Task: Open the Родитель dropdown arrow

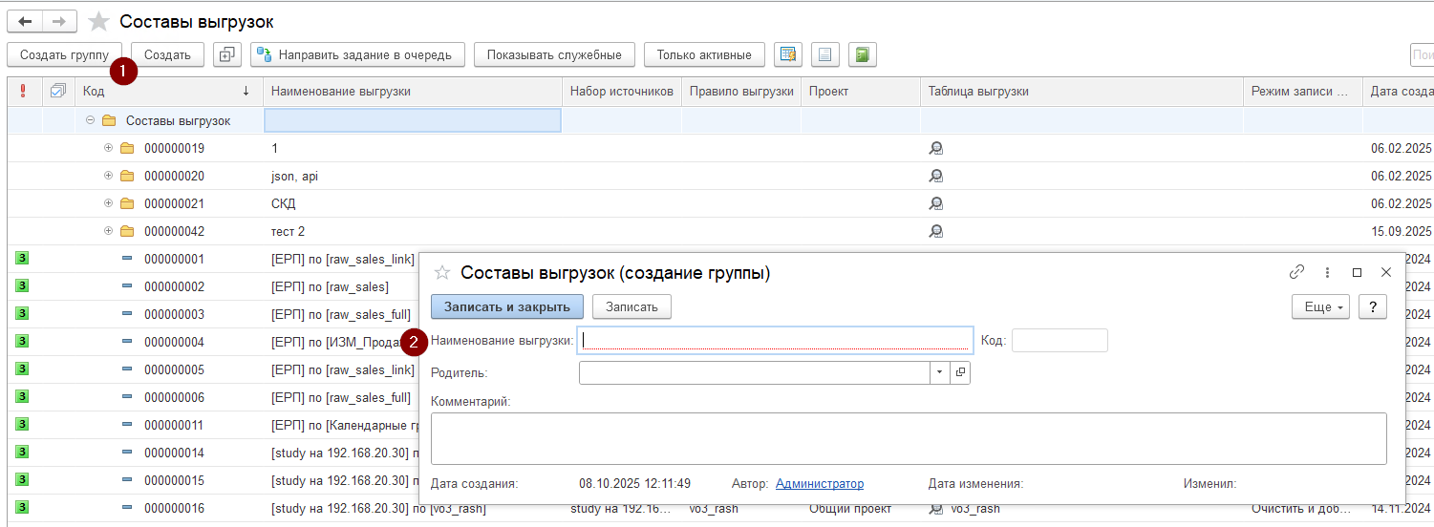Action: pos(939,372)
